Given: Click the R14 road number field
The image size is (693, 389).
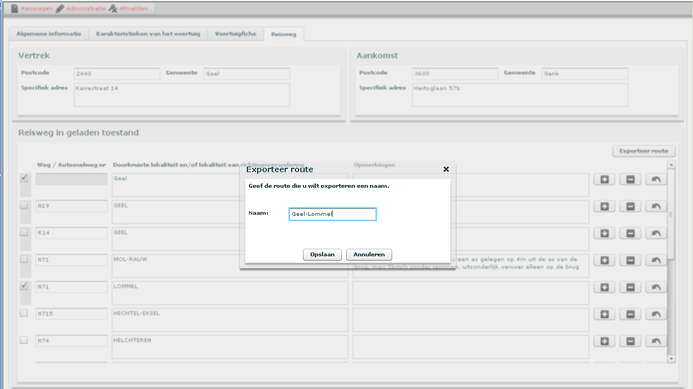Looking at the screenshot, I should pyautogui.click(x=72, y=233).
